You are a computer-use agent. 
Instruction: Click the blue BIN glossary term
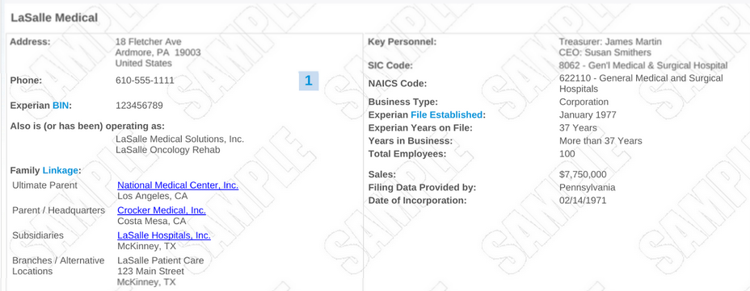point(61,106)
